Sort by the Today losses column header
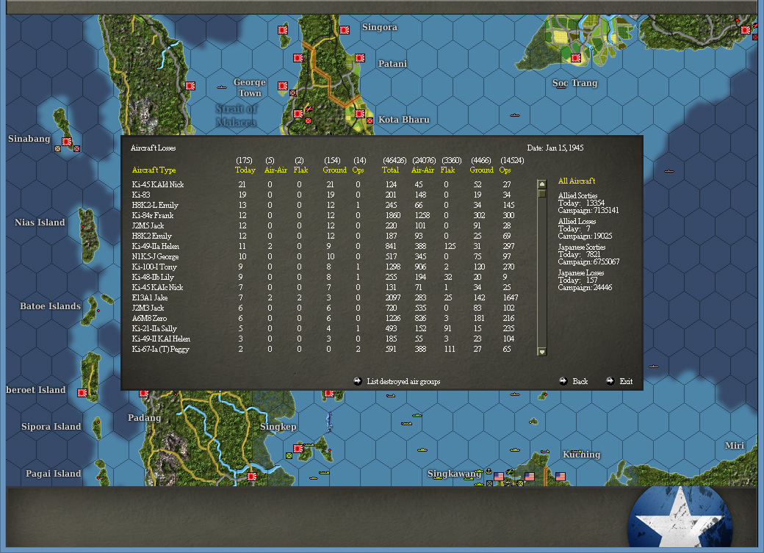764x553 pixels. [x=245, y=170]
